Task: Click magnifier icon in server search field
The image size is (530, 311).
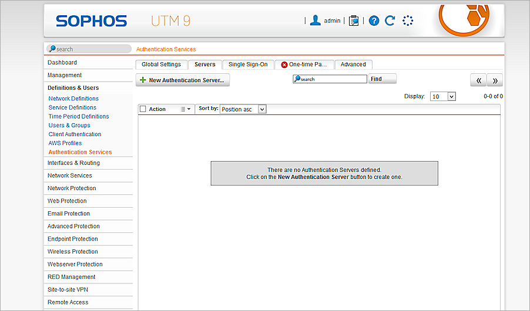Action: (x=297, y=79)
